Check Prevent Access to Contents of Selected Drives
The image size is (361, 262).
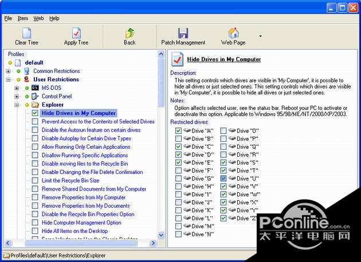35,121
